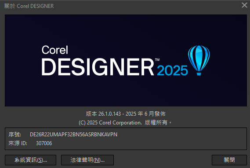Click the 來源 ID: label

tap(18, 143)
